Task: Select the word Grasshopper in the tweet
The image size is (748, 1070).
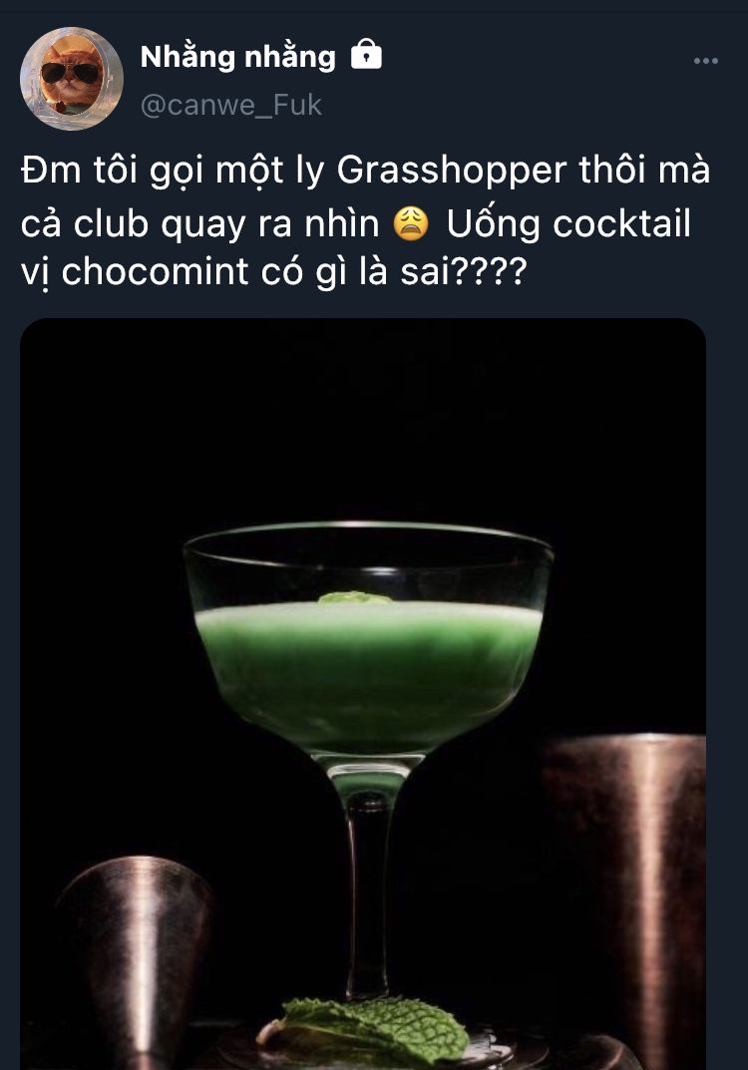Action: [x=451, y=171]
